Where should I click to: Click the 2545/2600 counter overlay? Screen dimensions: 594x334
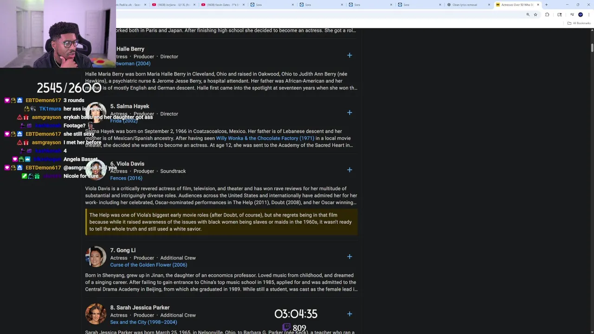[x=69, y=88]
